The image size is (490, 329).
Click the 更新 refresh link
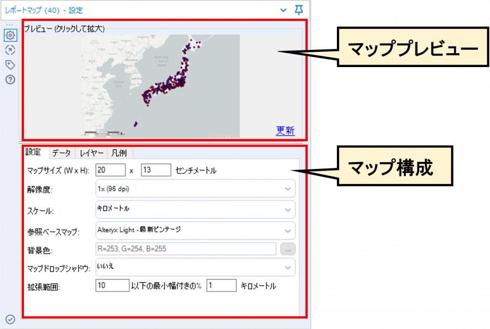(x=285, y=130)
